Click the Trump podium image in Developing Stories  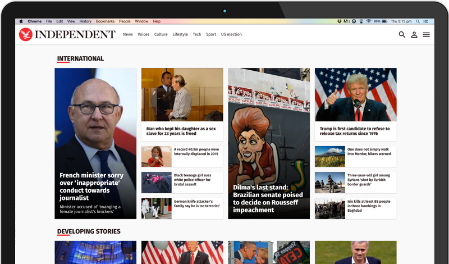[x=182, y=252]
